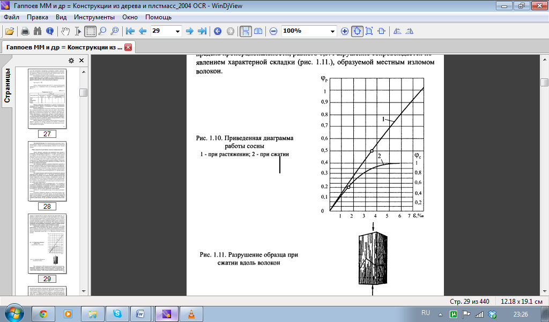Rotate page left icon
Screen dimensions: 549x322
point(397,31)
